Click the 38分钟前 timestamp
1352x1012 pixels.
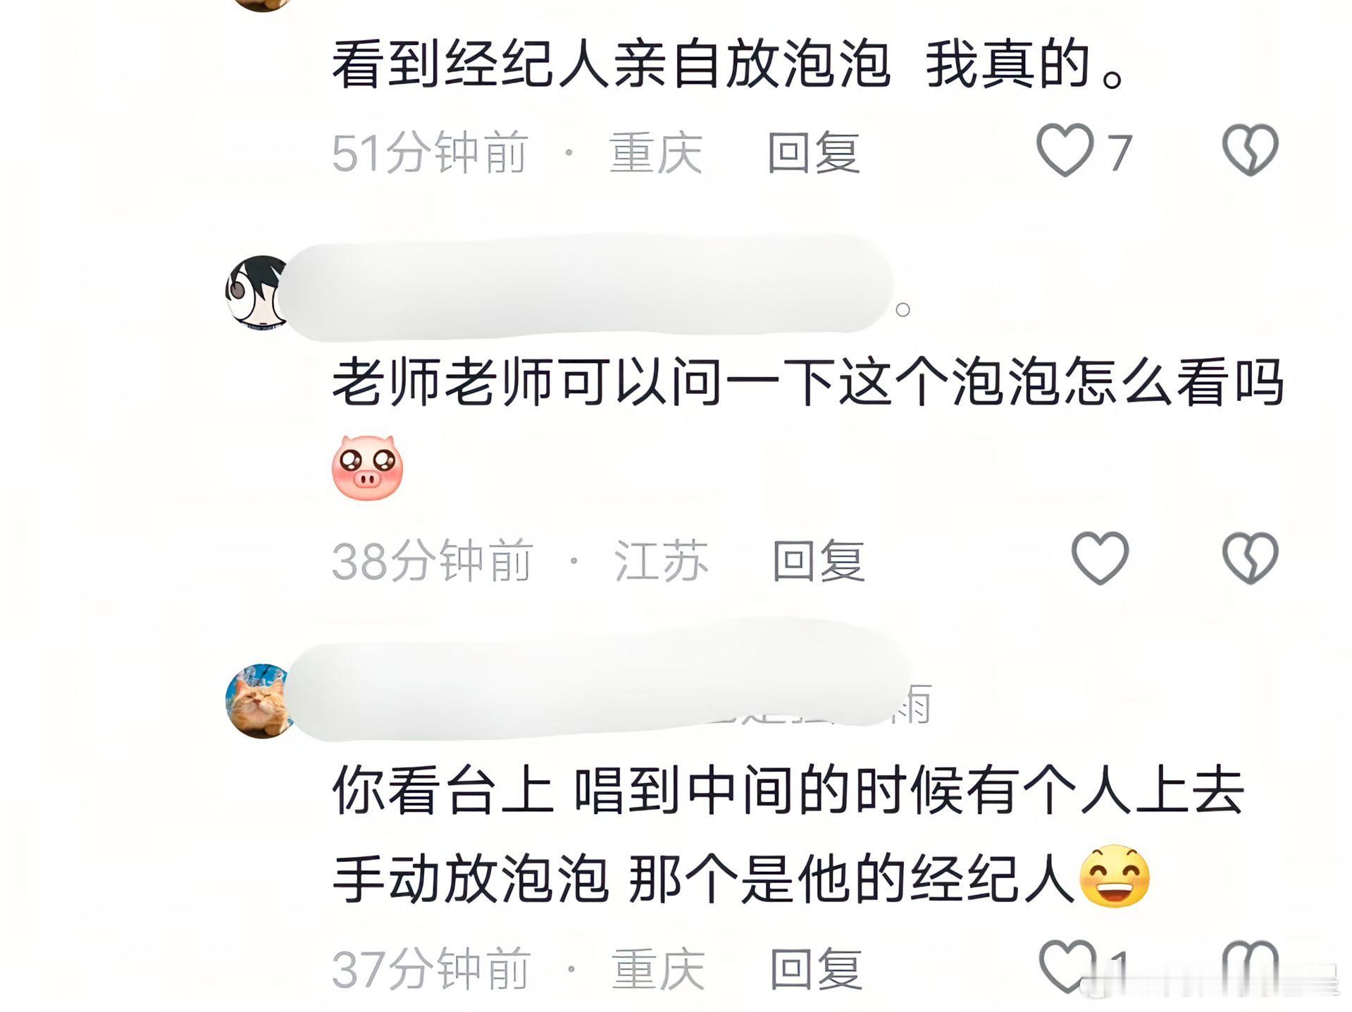pyautogui.click(x=433, y=561)
